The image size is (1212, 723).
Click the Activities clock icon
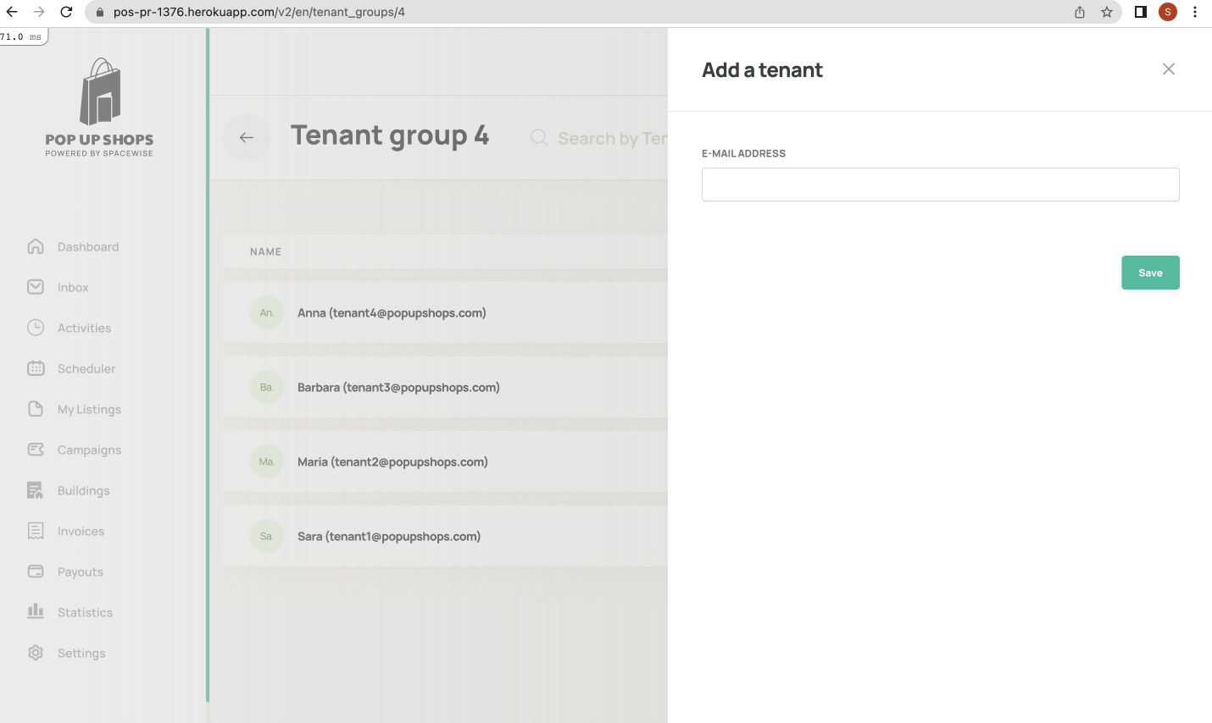pos(36,328)
